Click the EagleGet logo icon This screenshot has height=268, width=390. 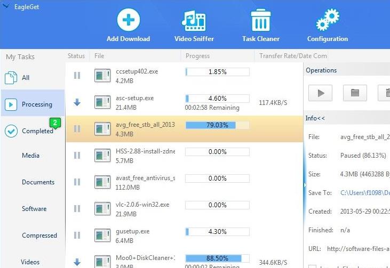(x=6, y=6)
